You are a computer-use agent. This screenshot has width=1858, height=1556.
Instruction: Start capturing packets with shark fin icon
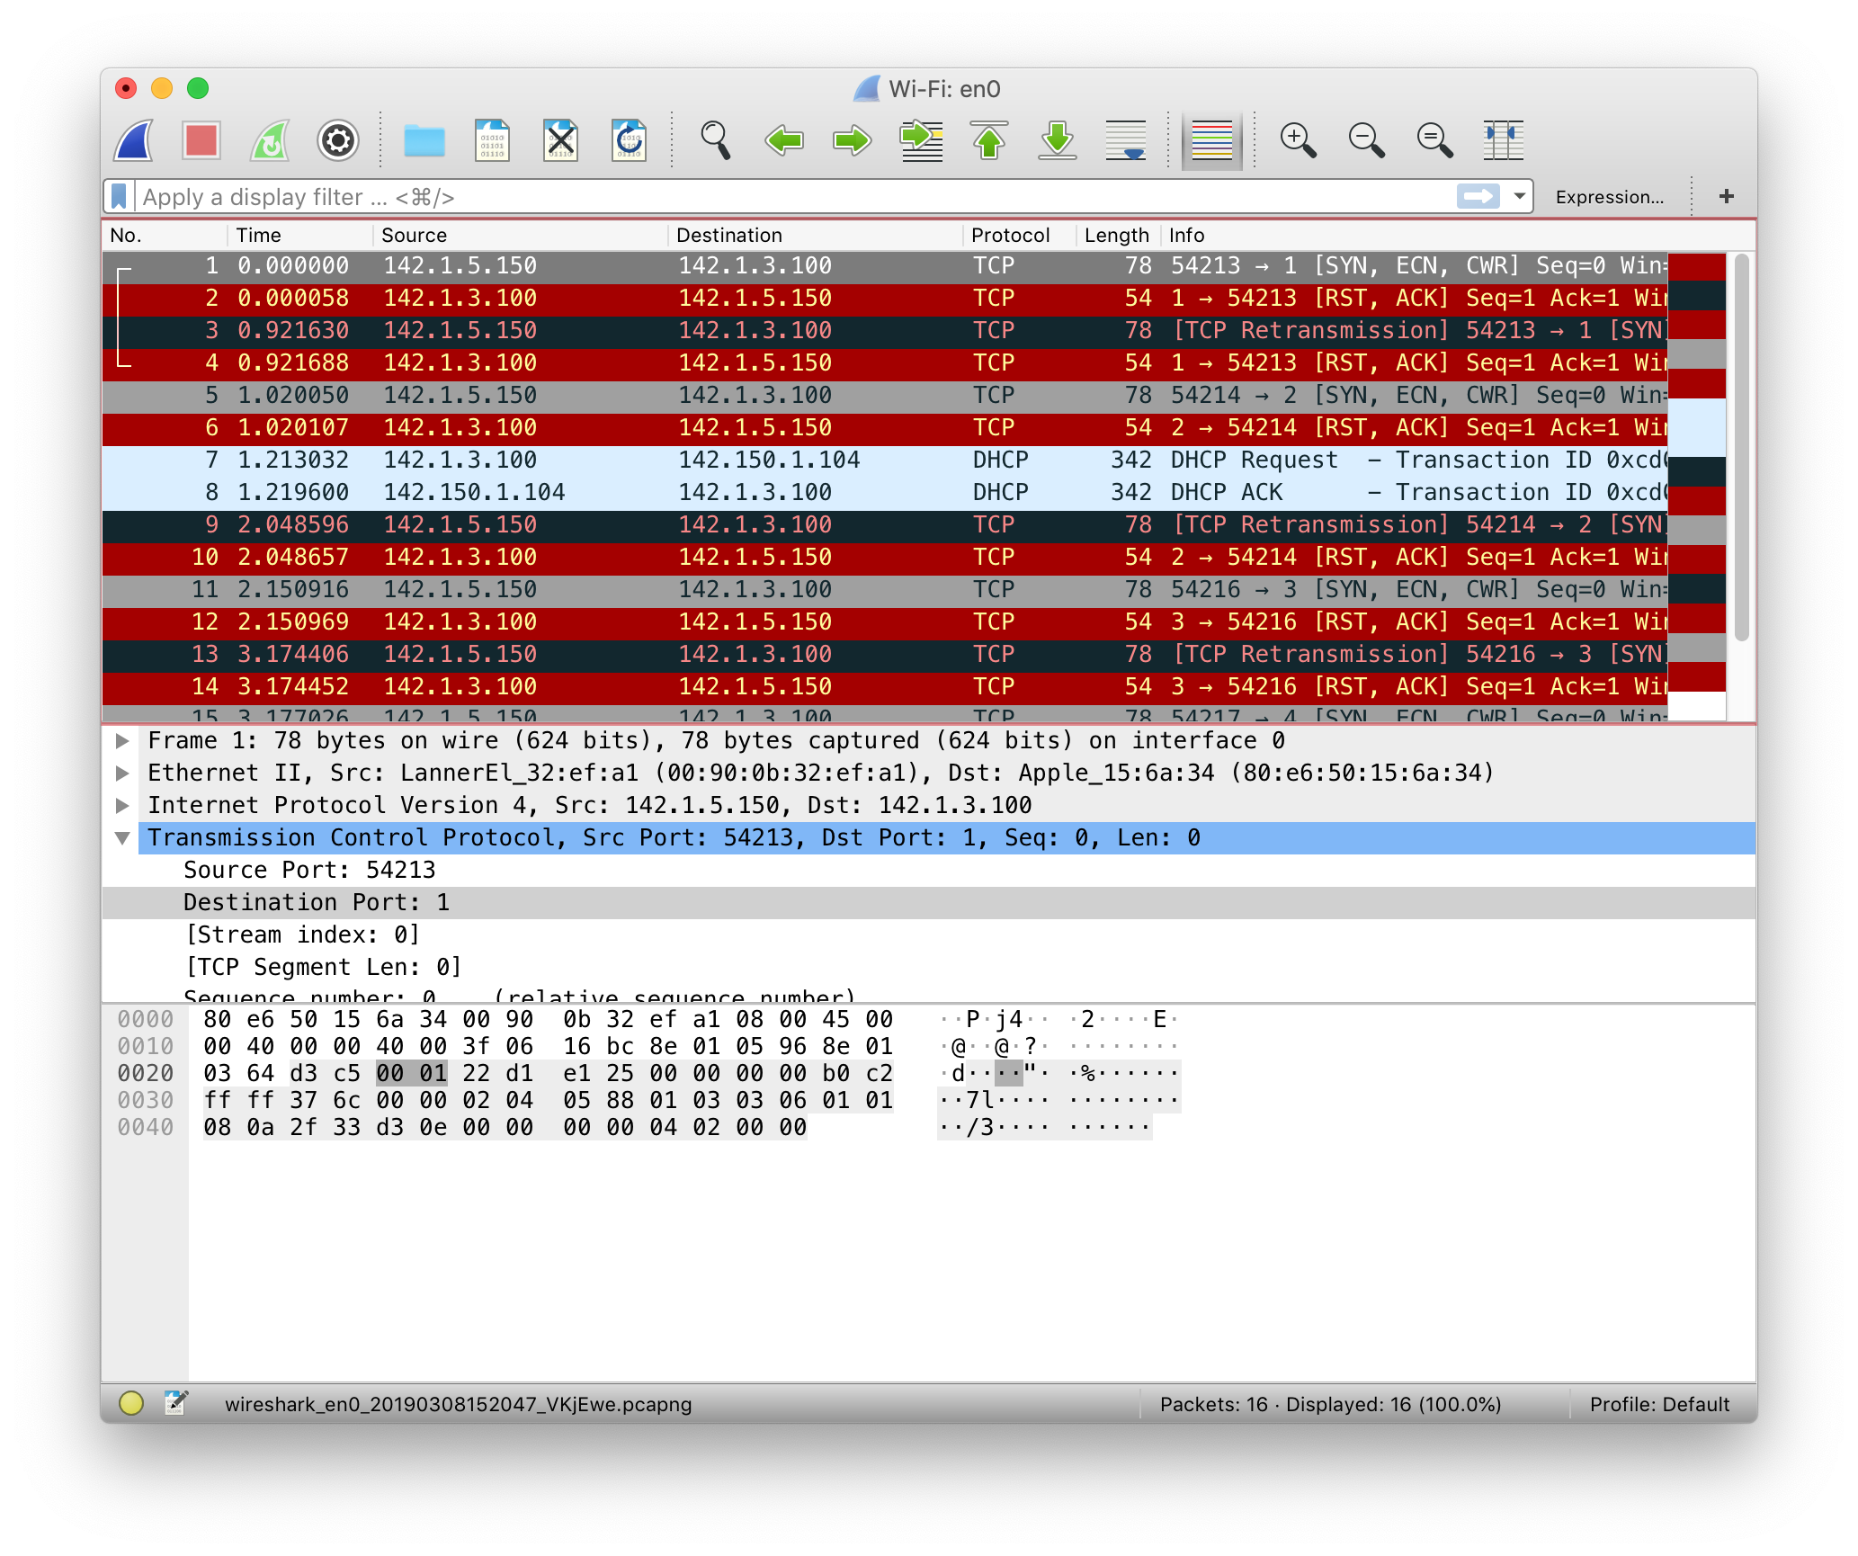134,141
